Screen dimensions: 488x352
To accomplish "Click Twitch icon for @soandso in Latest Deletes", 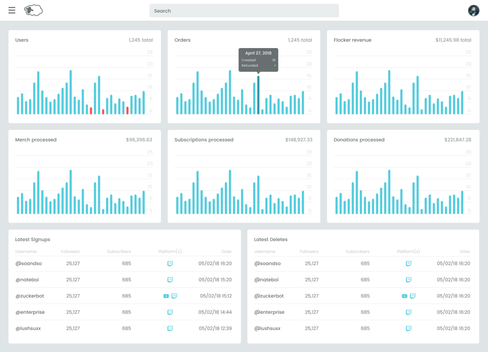I will click(409, 263).
